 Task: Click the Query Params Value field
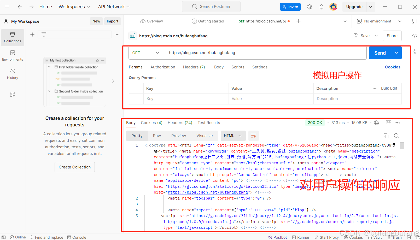coord(271,99)
